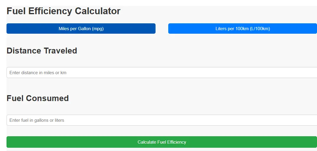Click the "Miles per Gallon" label text

[75, 29]
